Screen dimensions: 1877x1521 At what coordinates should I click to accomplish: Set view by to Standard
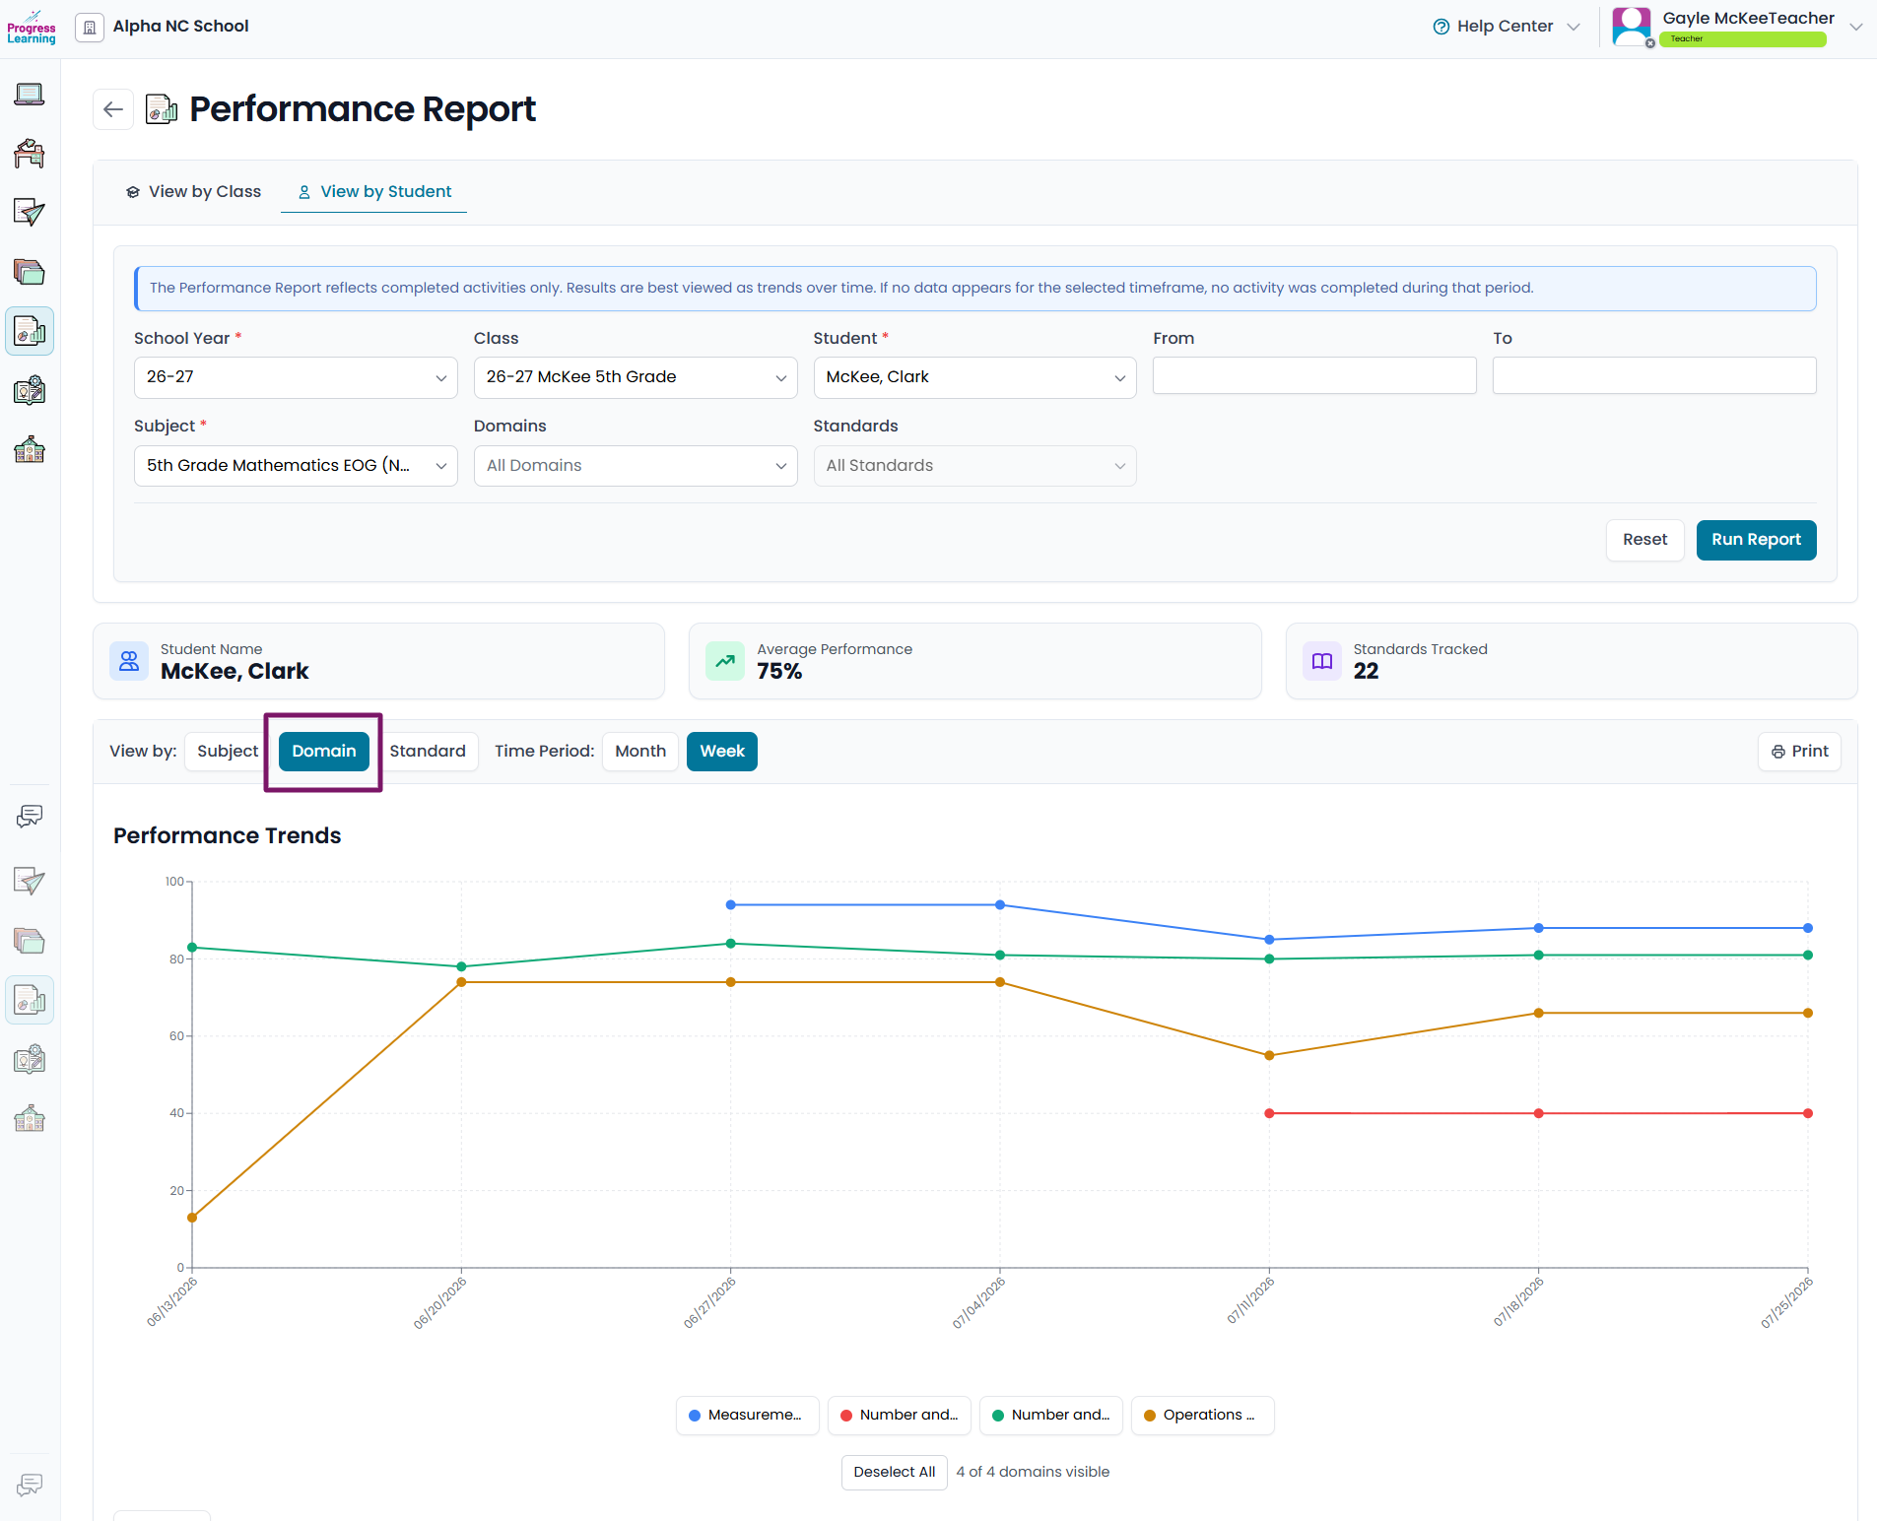(x=428, y=752)
